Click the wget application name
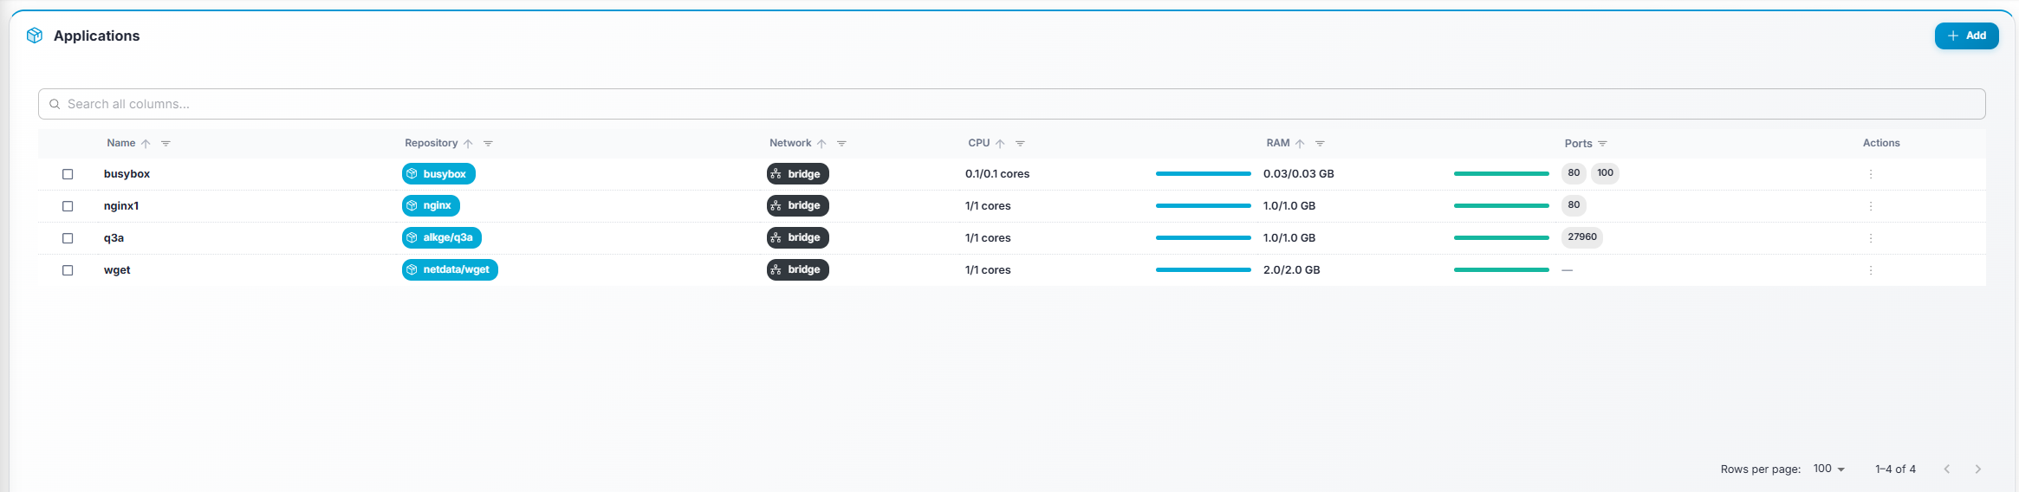The image size is (2019, 492). (x=117, y=270)
